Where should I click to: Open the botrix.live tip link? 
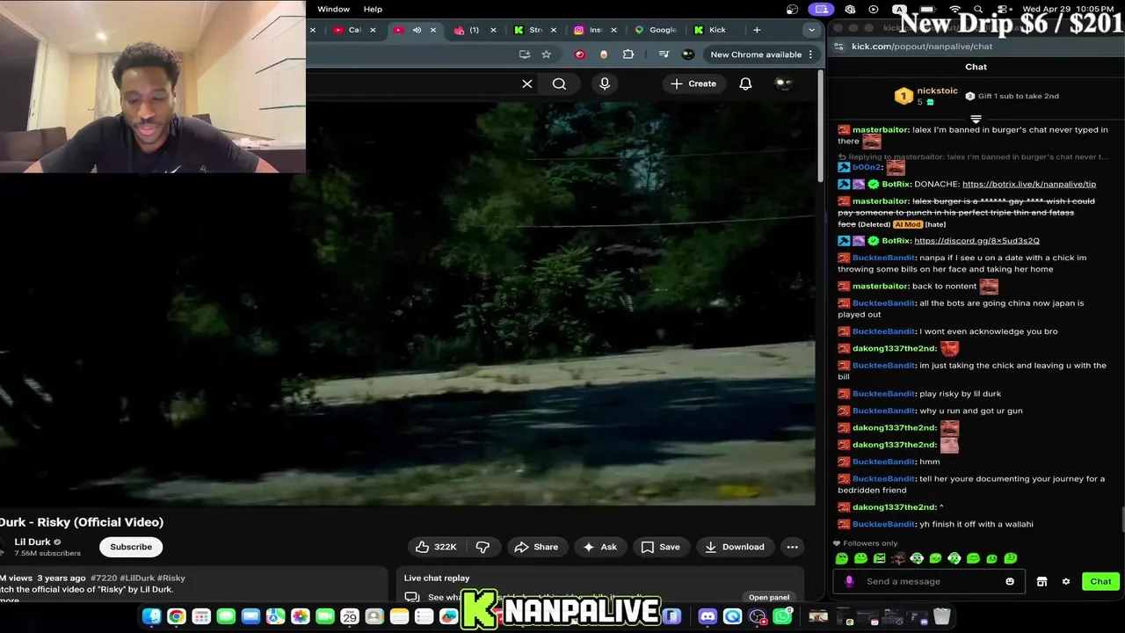coord(1029,185)
